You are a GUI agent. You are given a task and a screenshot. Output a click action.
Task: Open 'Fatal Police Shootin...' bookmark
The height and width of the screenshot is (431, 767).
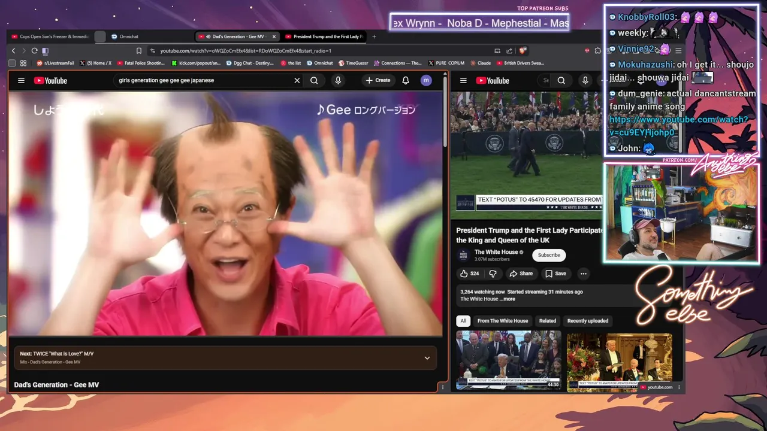point(140,63)
